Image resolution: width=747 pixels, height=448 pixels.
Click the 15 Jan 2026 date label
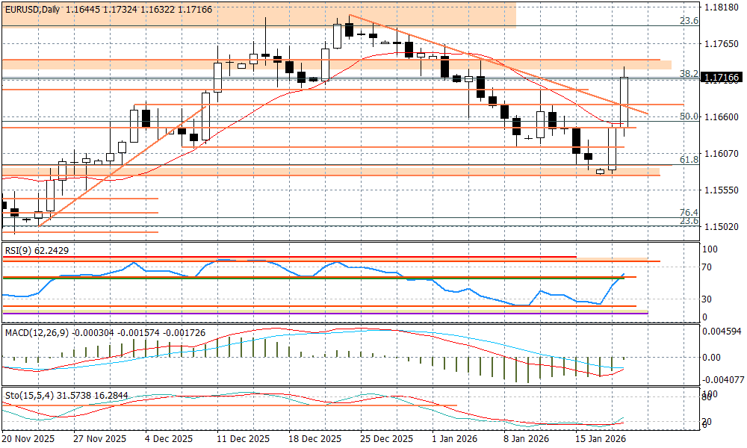[598, 438]
